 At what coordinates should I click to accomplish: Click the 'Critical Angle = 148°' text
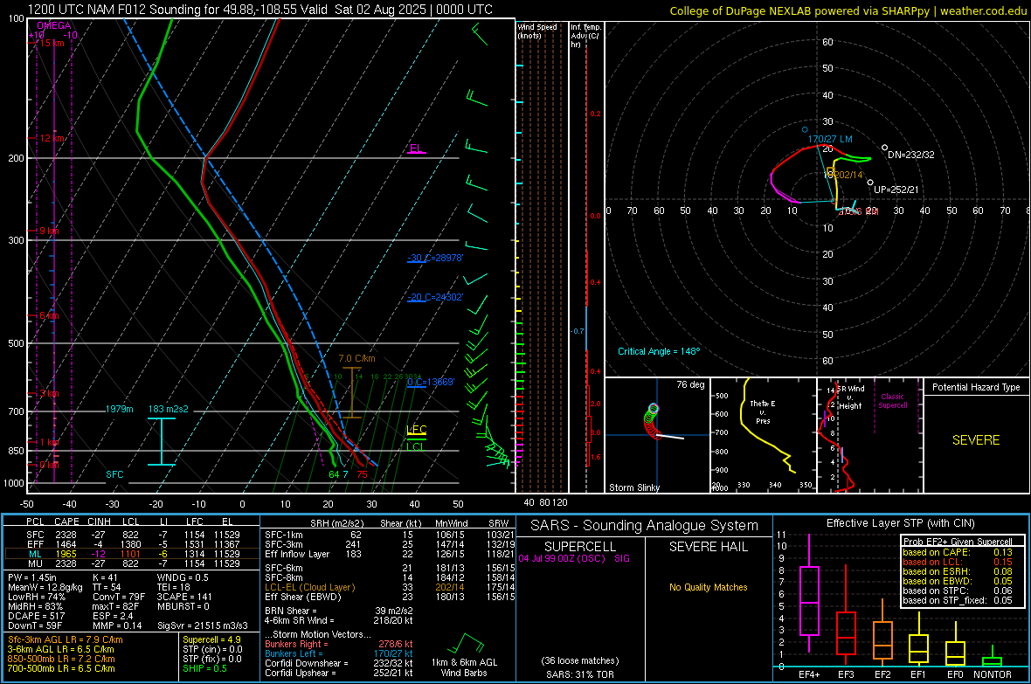coord(658,351)
